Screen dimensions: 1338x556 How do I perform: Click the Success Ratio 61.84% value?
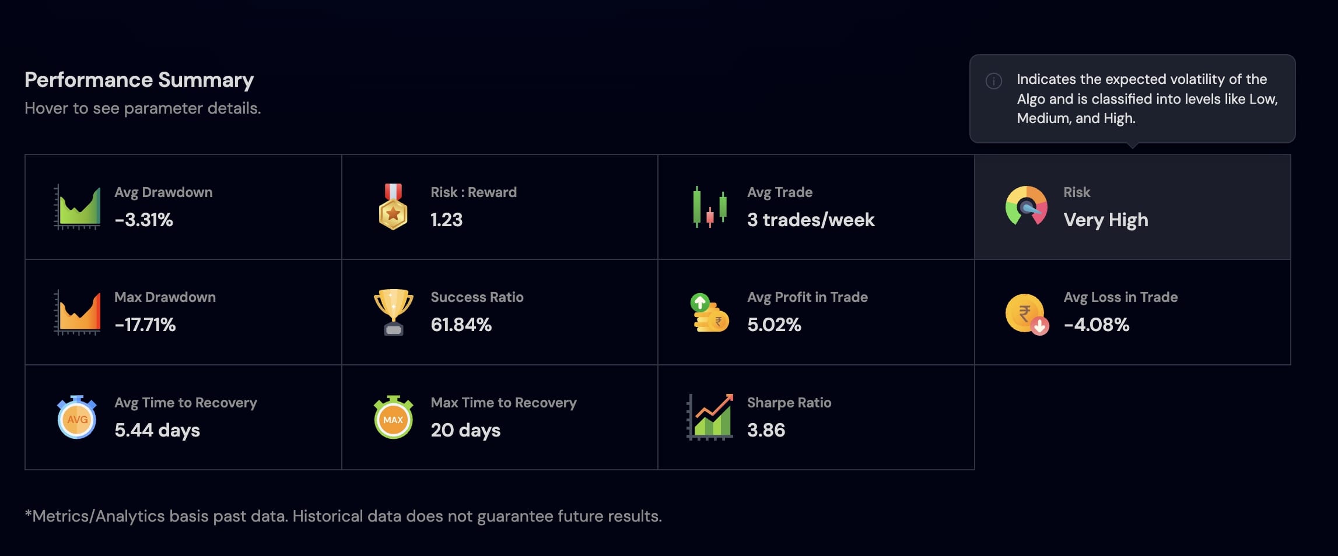click(x=461, y=325)
